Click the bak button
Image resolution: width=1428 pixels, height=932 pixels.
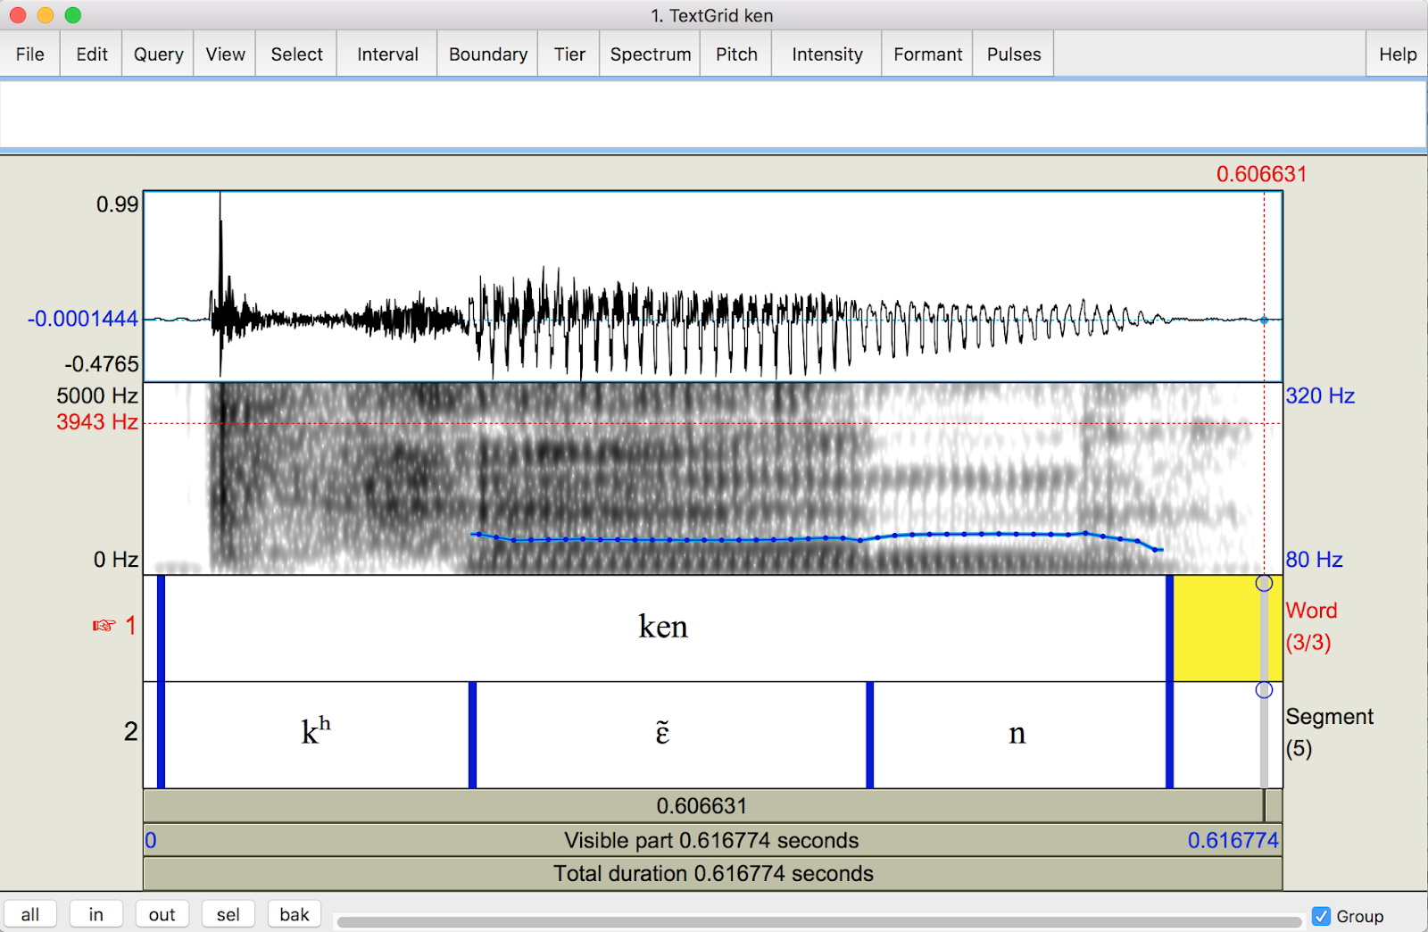(294, 913)
